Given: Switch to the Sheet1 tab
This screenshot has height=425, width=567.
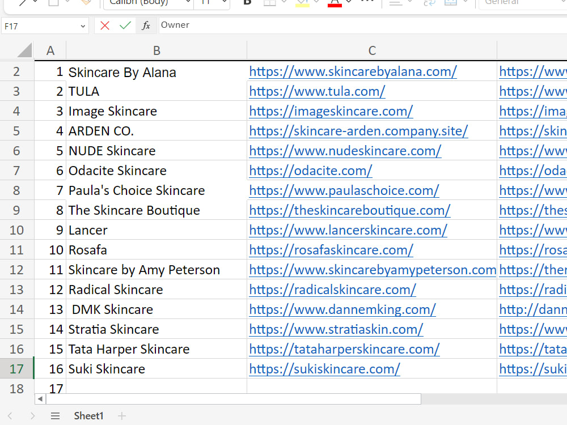Looking at the screenshot, I should 88,416.
